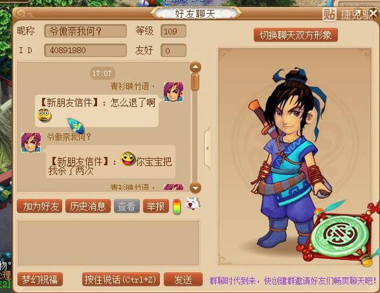Click the scroll down arrow in chat

[195, 187]
